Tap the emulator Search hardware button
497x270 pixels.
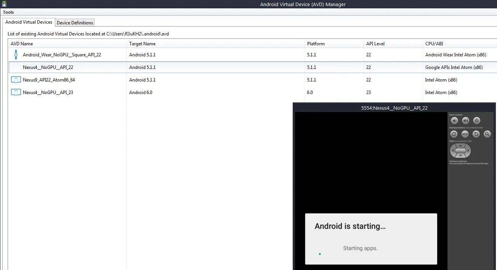(487, 134)
